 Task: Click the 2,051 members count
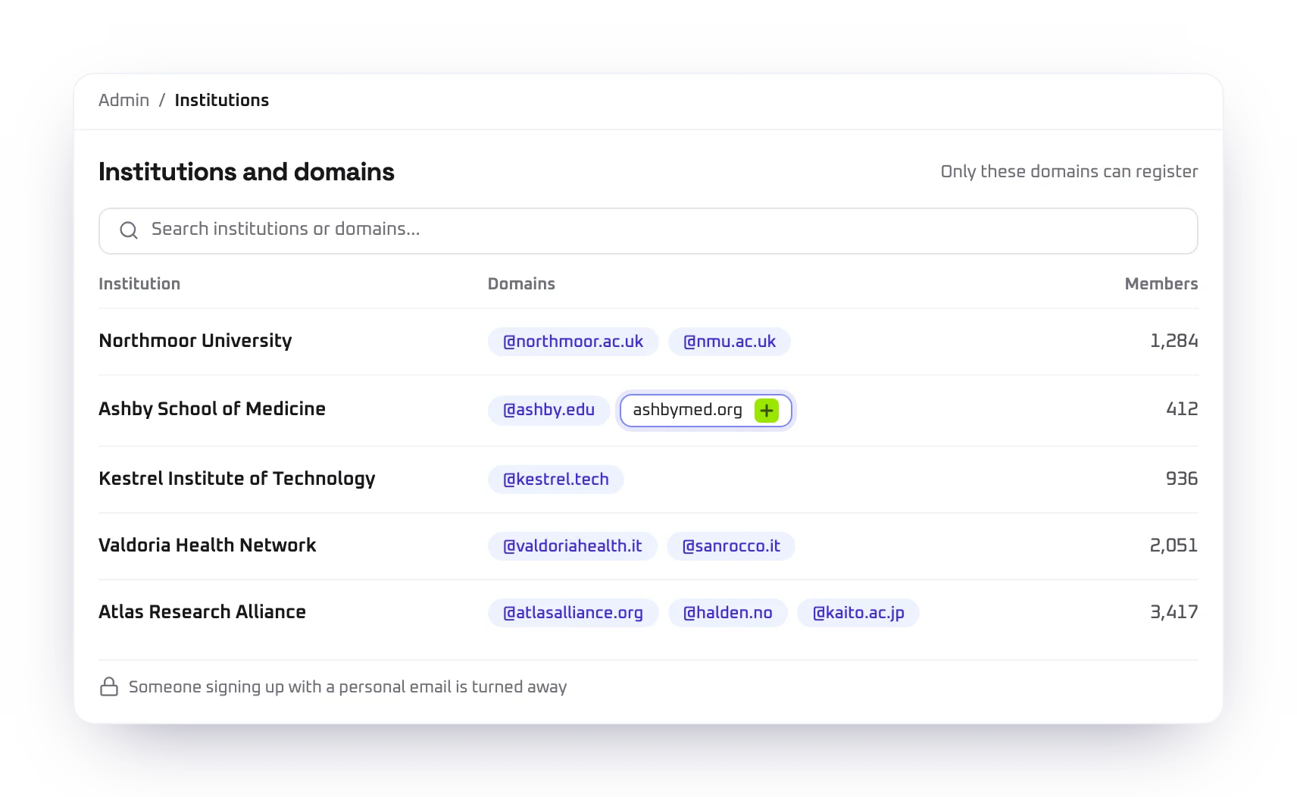(x=1174, y=545)
